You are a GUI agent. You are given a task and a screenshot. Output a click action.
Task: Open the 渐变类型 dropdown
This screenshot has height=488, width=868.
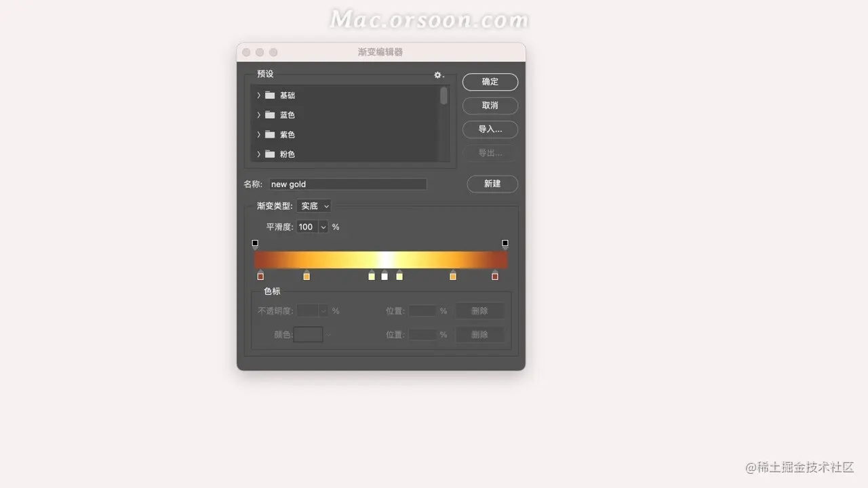(x=313, y=206)
